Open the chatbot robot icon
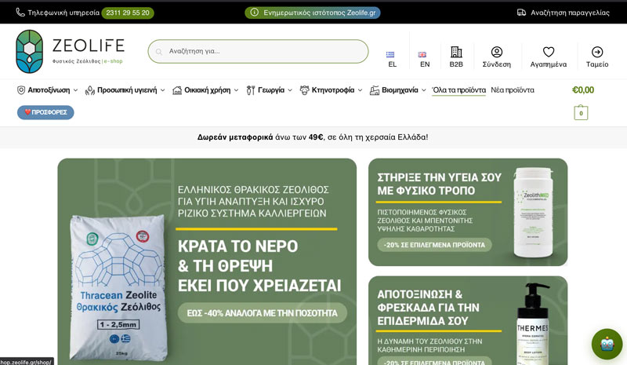This screenshot has height=365, width=627. 607,344
